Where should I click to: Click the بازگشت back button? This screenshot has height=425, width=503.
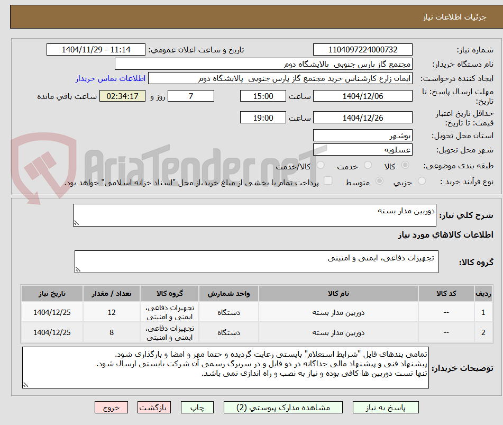154,408
